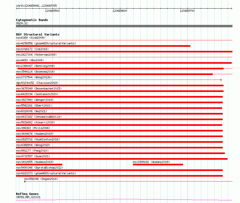The height and width of the screenshot is (203, 240).
Task: Open variant nsv3402655 (Audano2019)
Action: 35,162
